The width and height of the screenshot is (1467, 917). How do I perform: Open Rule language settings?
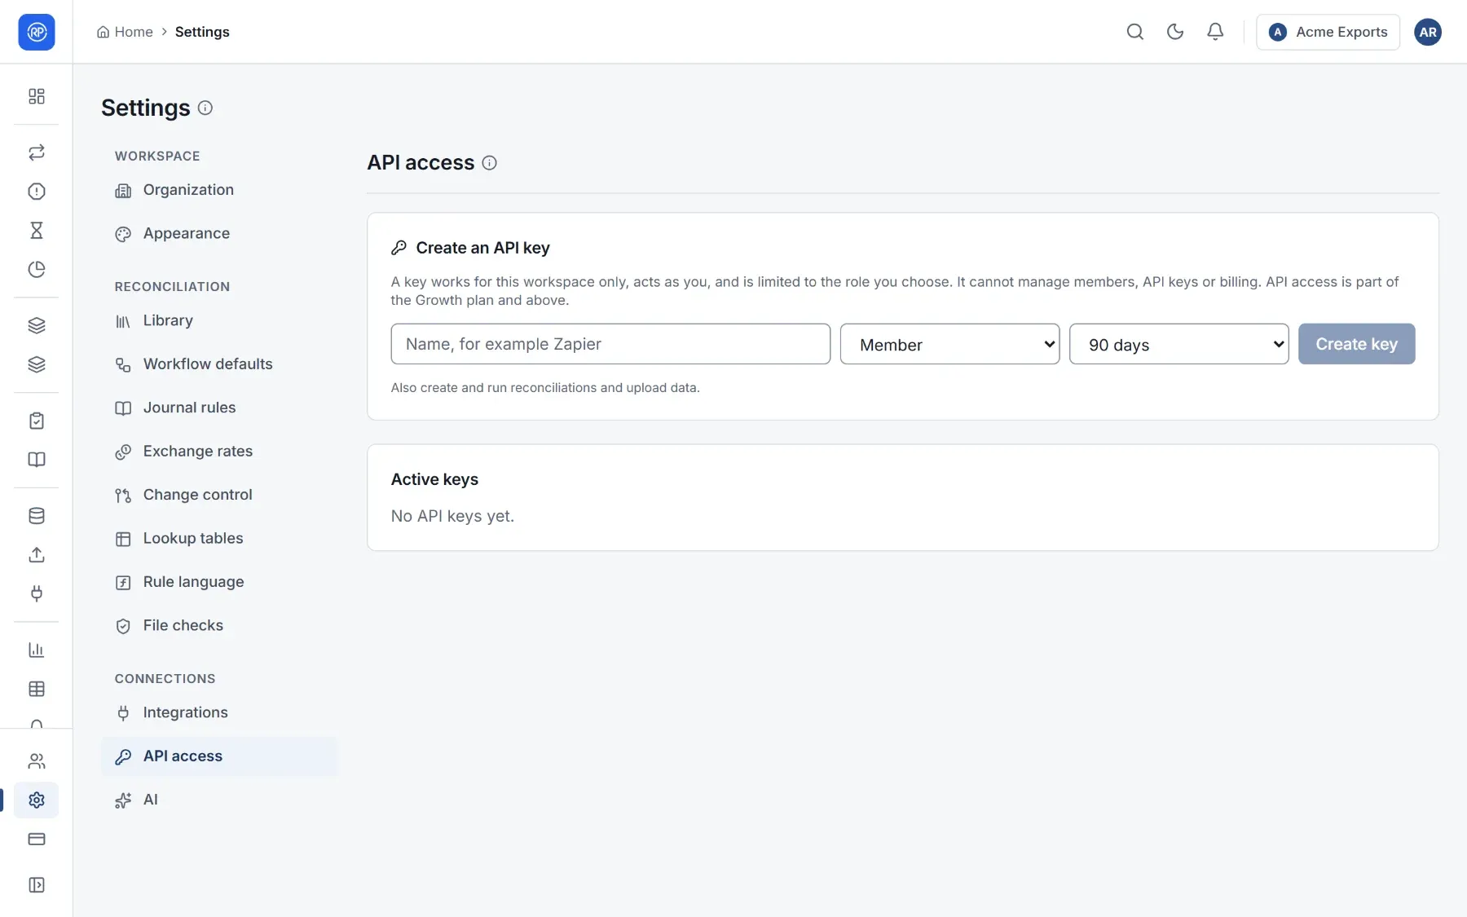point(219,582)
